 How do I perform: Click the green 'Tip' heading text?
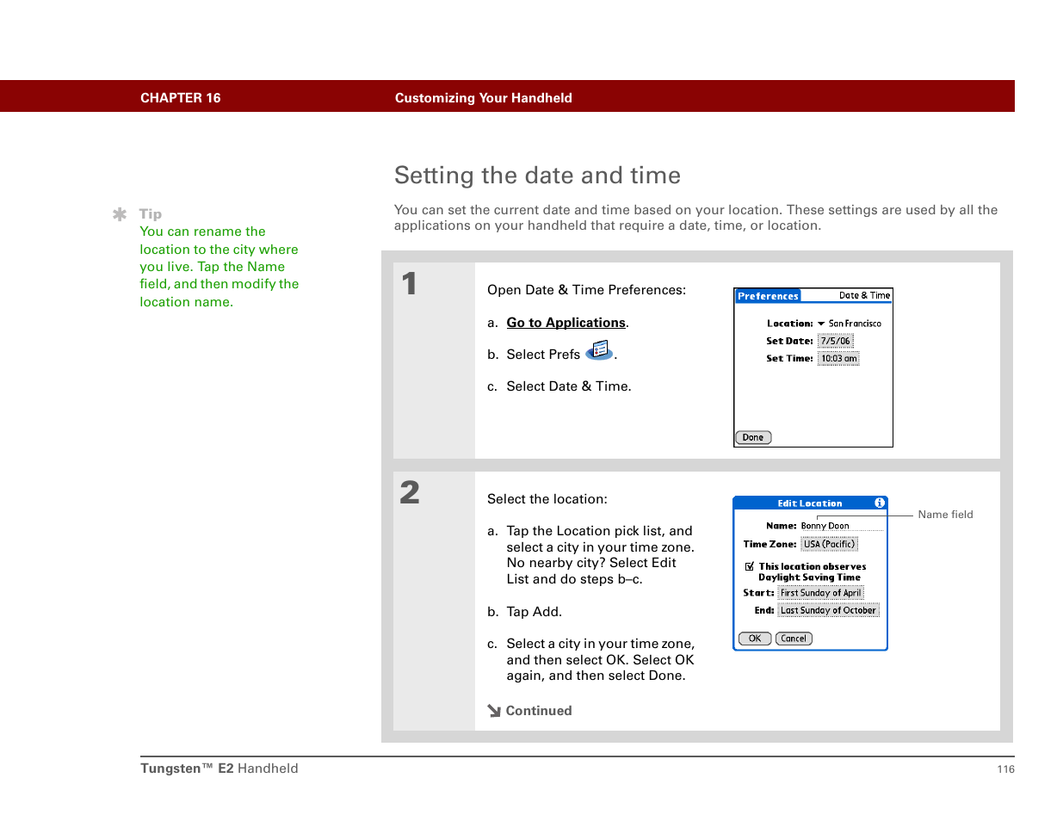click(151, 214)
